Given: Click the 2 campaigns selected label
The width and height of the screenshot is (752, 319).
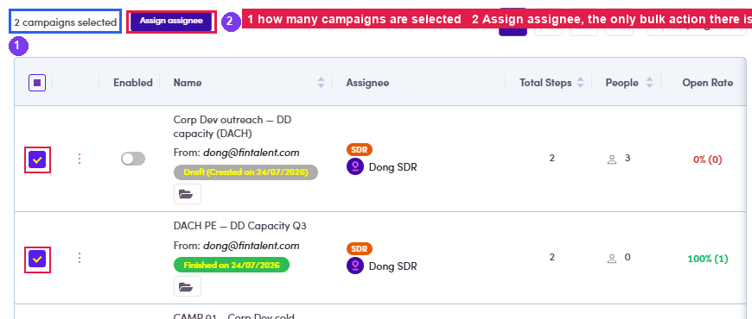Looking at the screenshot, I should (65, 22).
